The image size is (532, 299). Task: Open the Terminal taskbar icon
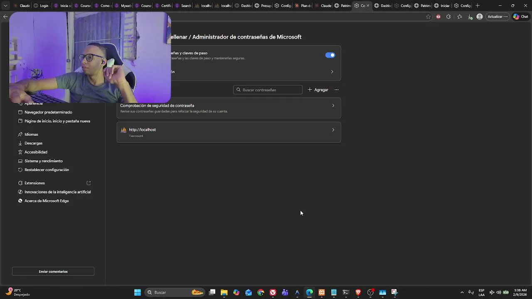(346, 292)
